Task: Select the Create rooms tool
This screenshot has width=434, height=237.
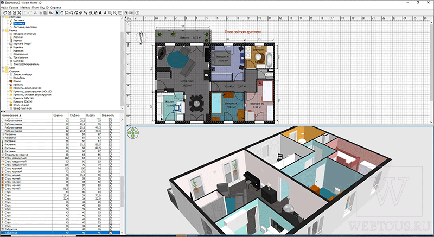Action: pyautogui.click(x=72, y=12)
